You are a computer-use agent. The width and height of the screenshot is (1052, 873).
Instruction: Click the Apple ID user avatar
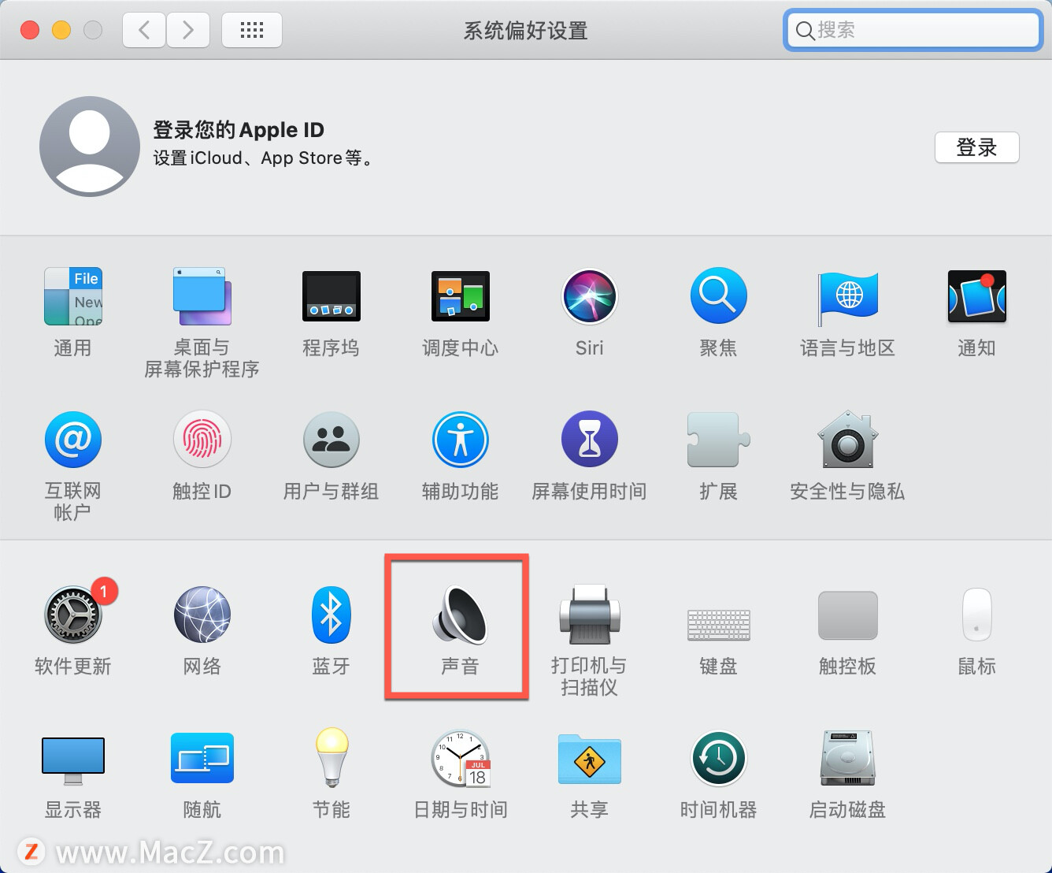pyautogui.click(x=90, y=147)
